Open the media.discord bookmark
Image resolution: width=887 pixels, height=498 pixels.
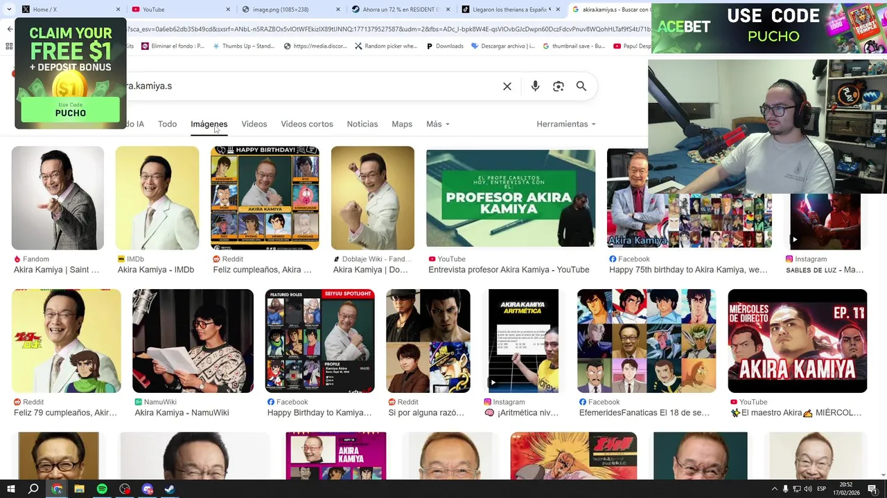315,46
